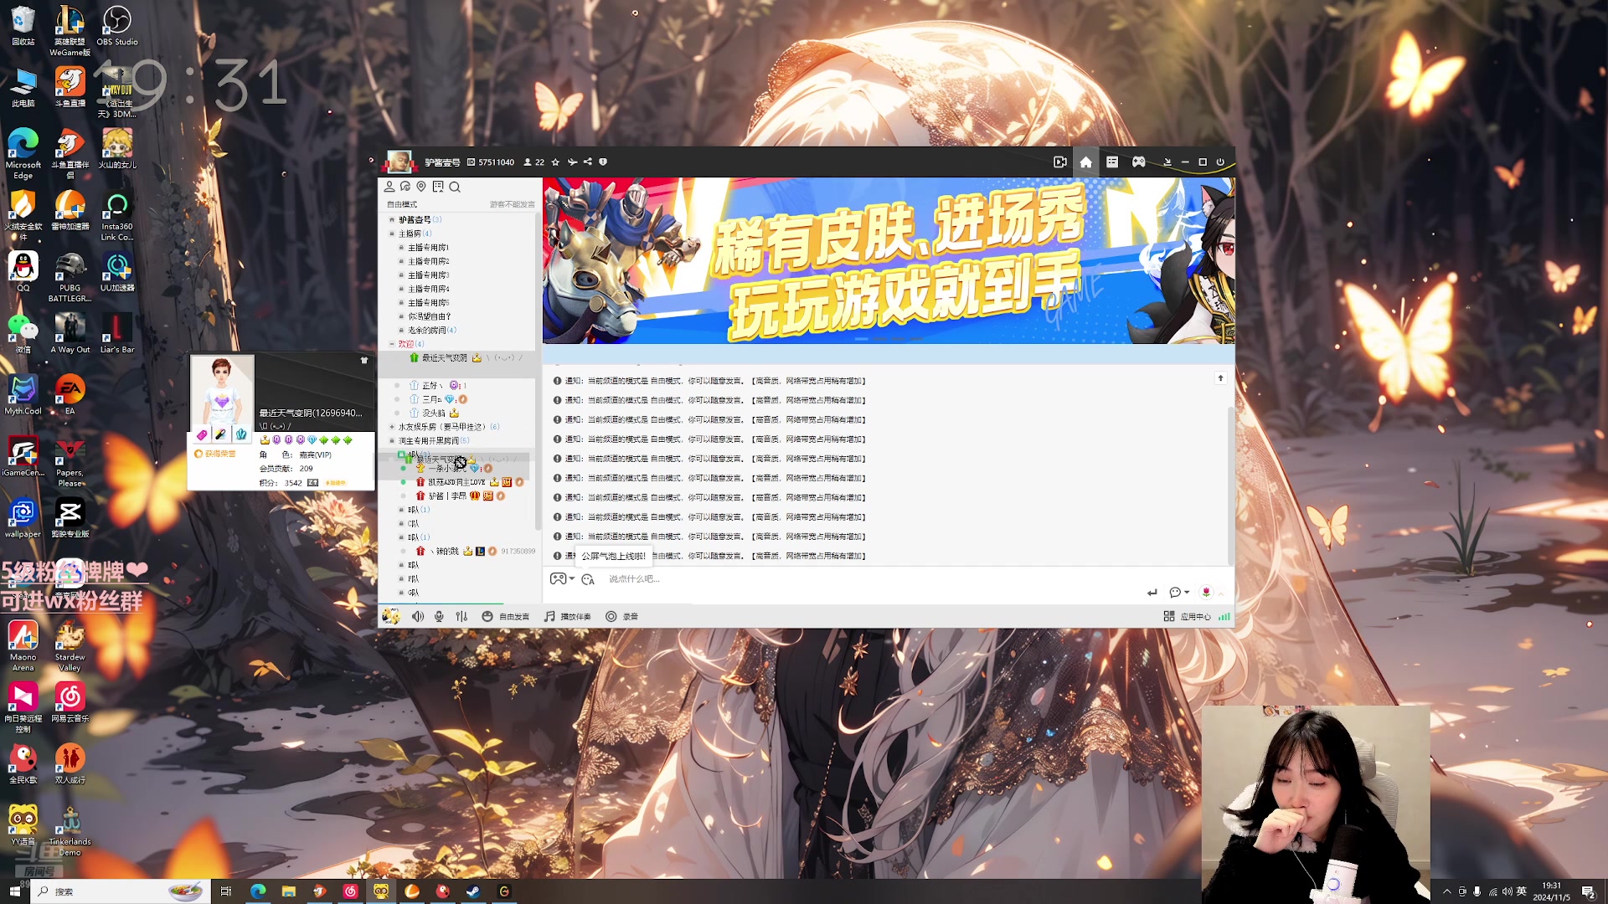Select channel 主播专用房5
1608x904 pixels.
click(428, 303)
